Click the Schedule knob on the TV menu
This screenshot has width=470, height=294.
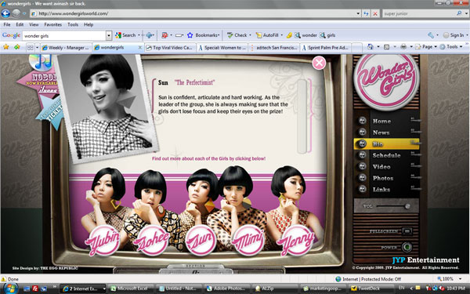click(x=362, y=154)
